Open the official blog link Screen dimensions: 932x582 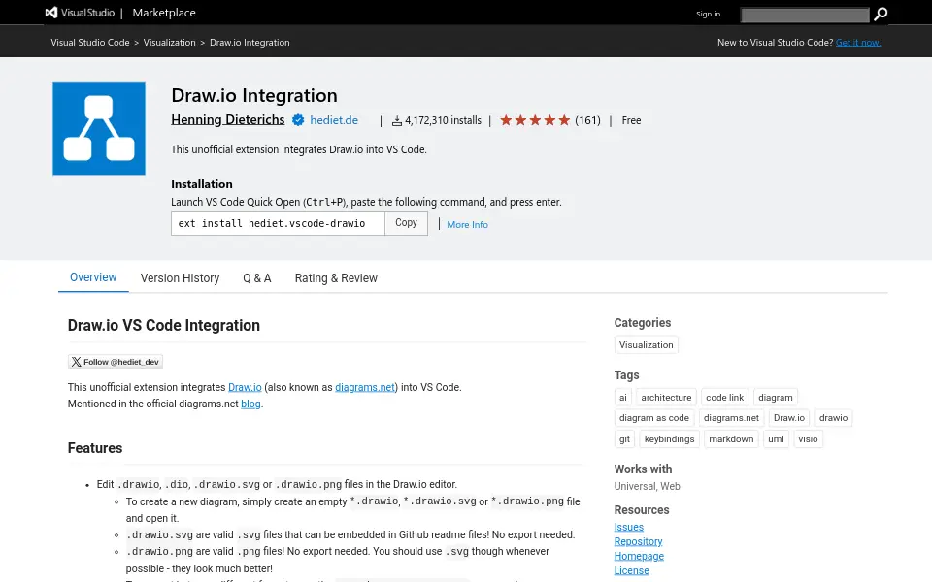tap(250, 404)
